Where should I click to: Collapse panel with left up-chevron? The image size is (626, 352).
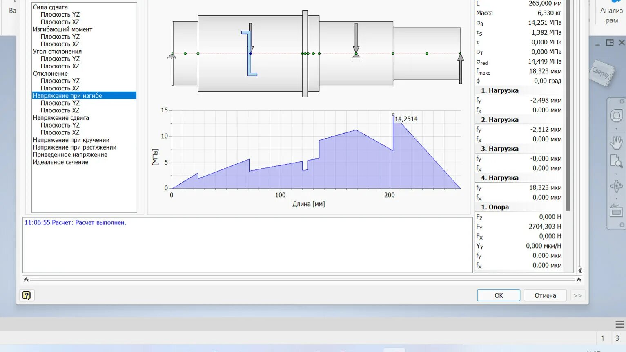[26, 279]
